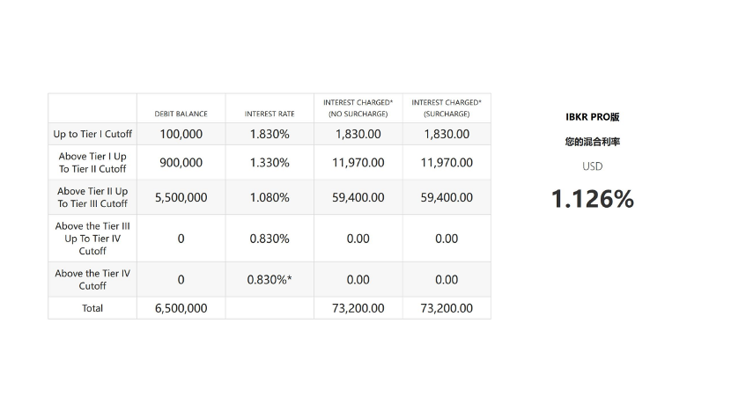This screenshot has width=731, height=412.
Task: Select the 100,000 debit balance cell
Action: [181, 134]
